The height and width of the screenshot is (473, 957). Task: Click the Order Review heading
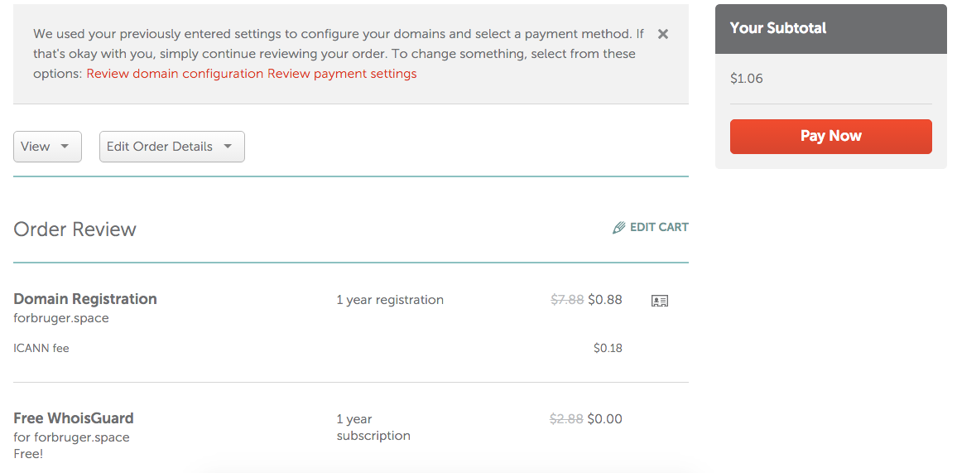point(75,229)
